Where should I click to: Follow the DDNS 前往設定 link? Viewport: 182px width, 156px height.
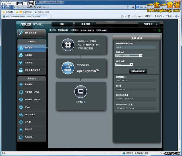pos(88,48)
